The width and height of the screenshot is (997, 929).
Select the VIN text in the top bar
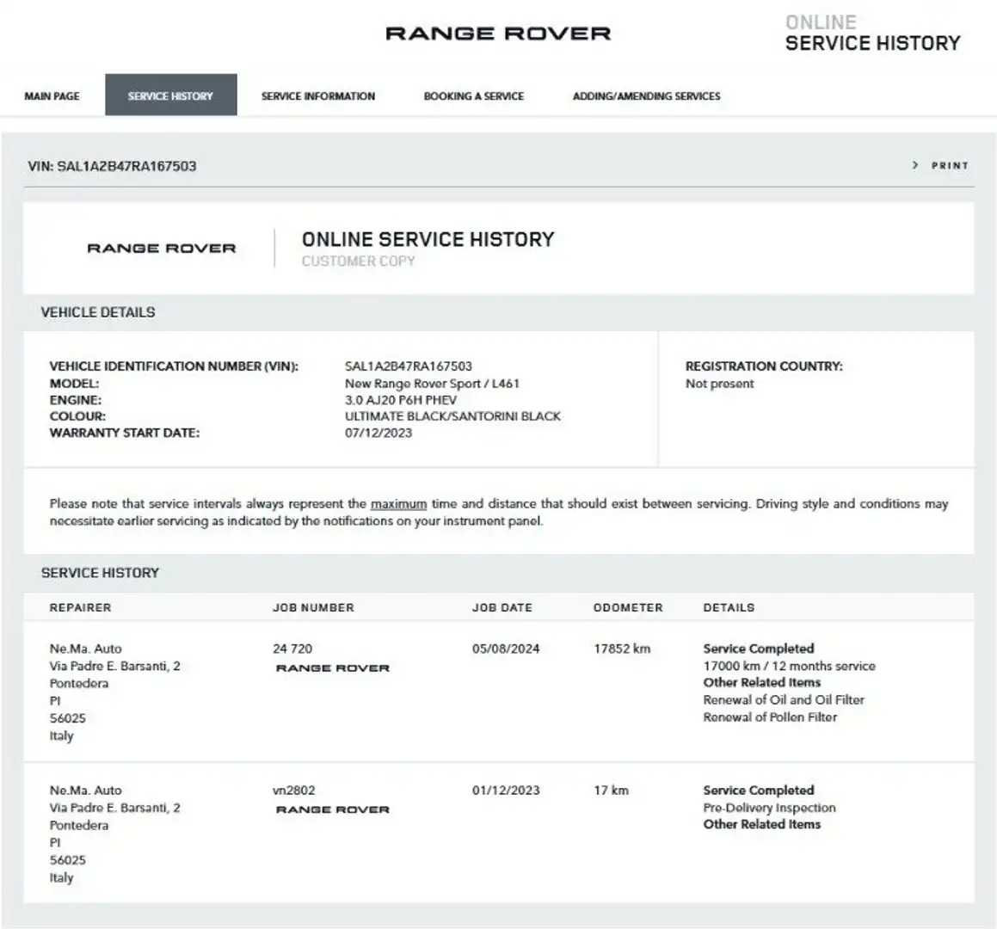coord(112,166)
